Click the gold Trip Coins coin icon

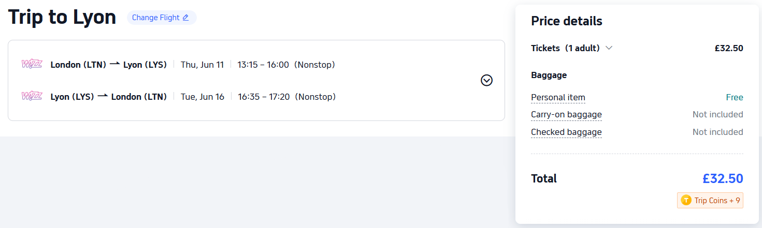click(686, 201)
